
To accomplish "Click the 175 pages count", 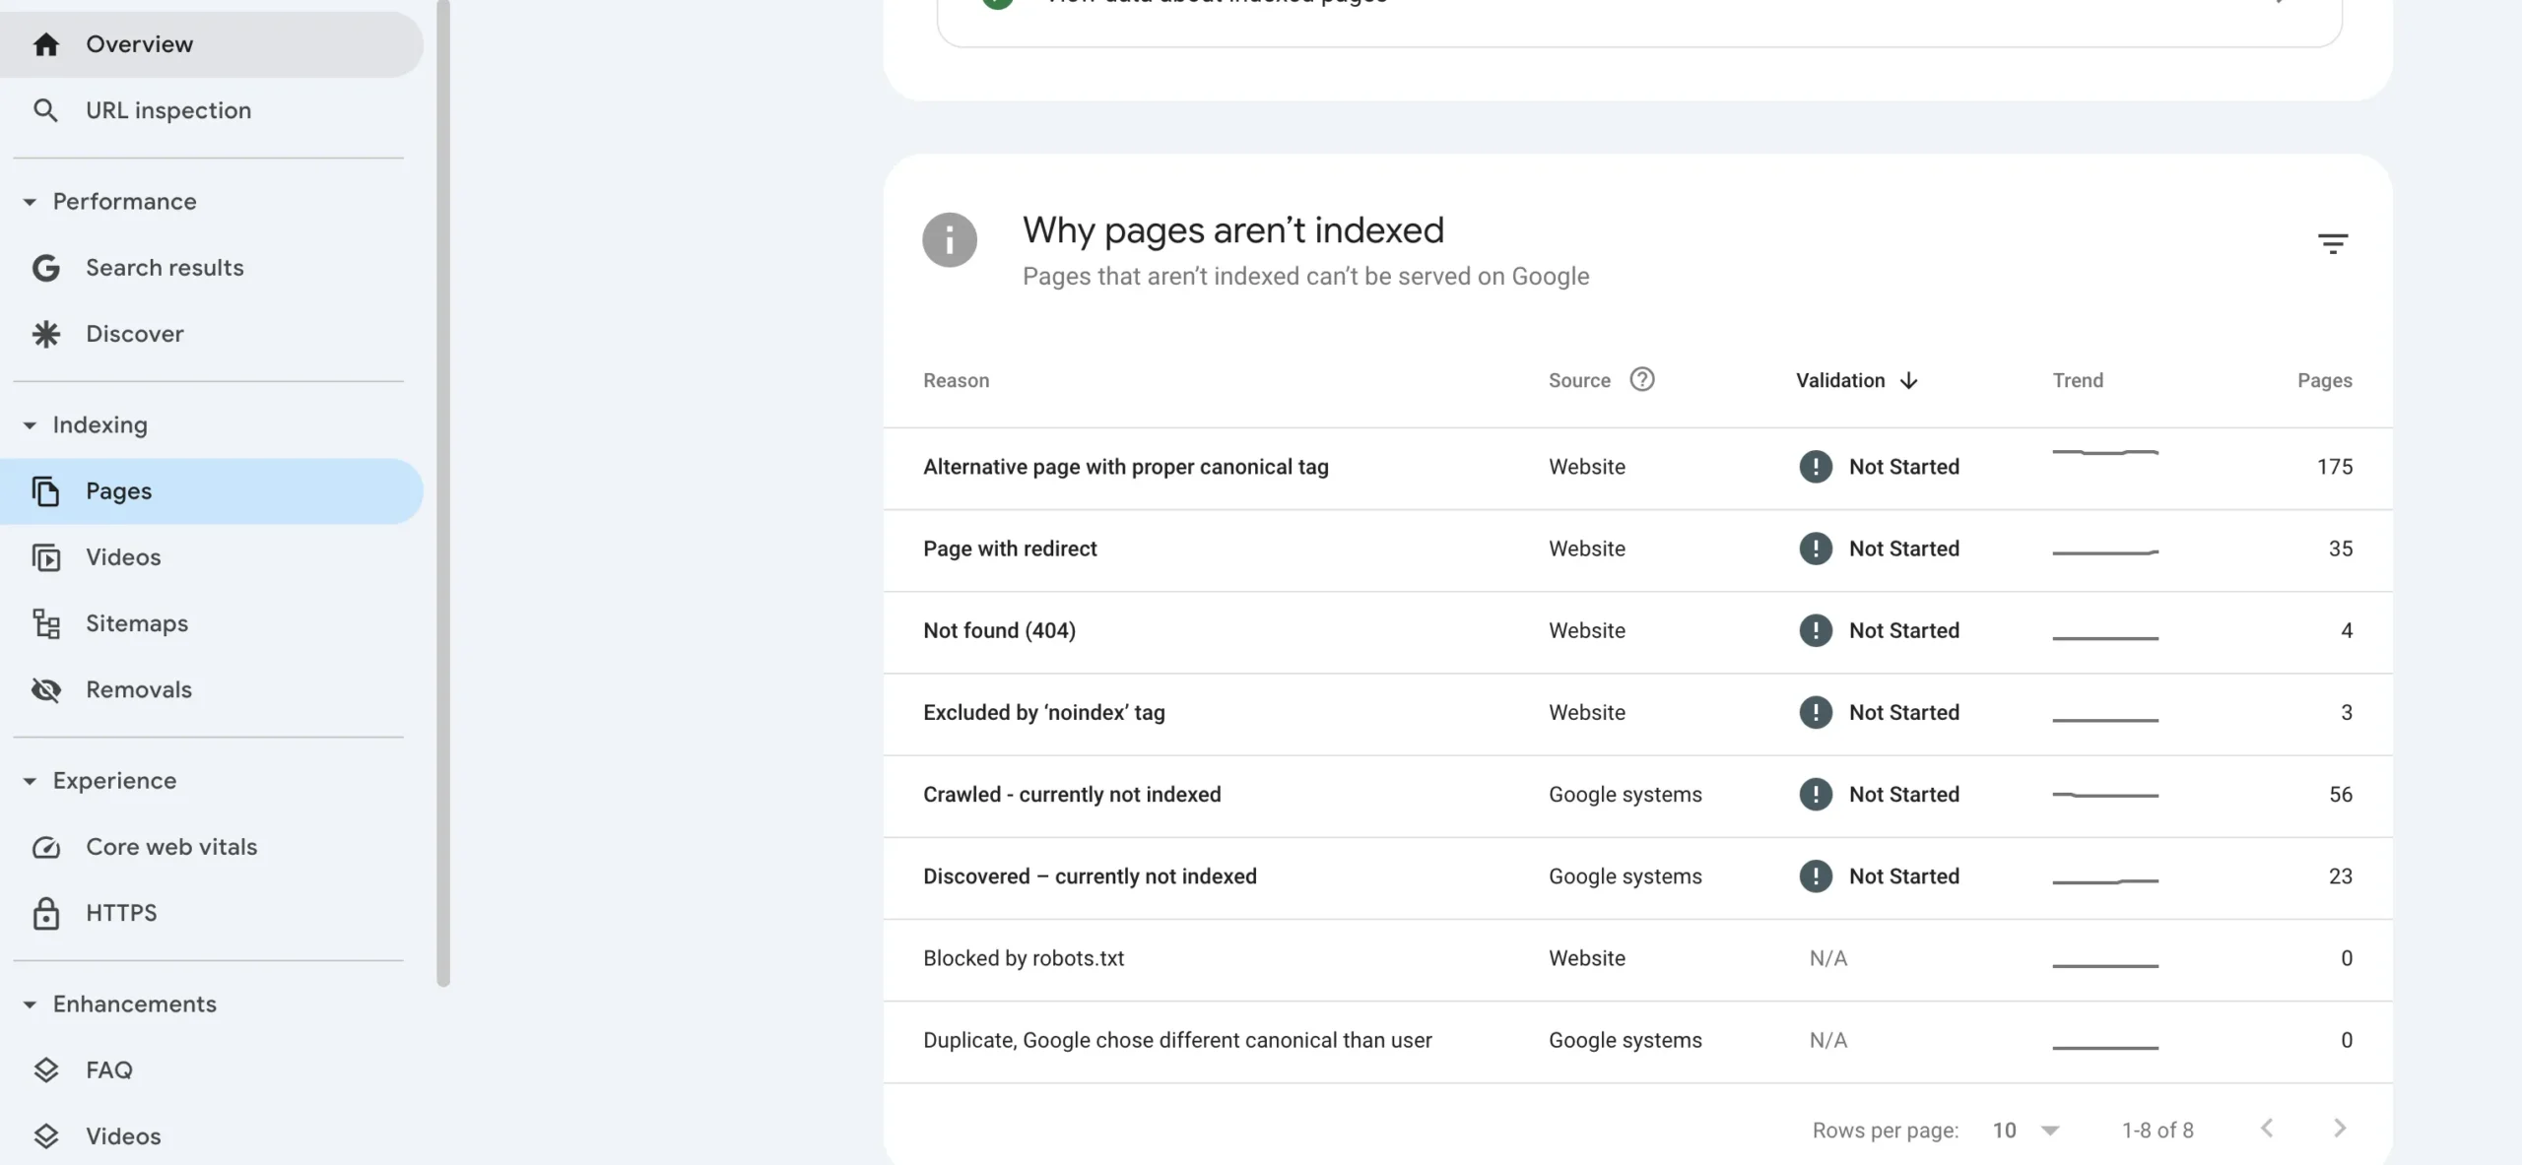I will click(2334, 467).
